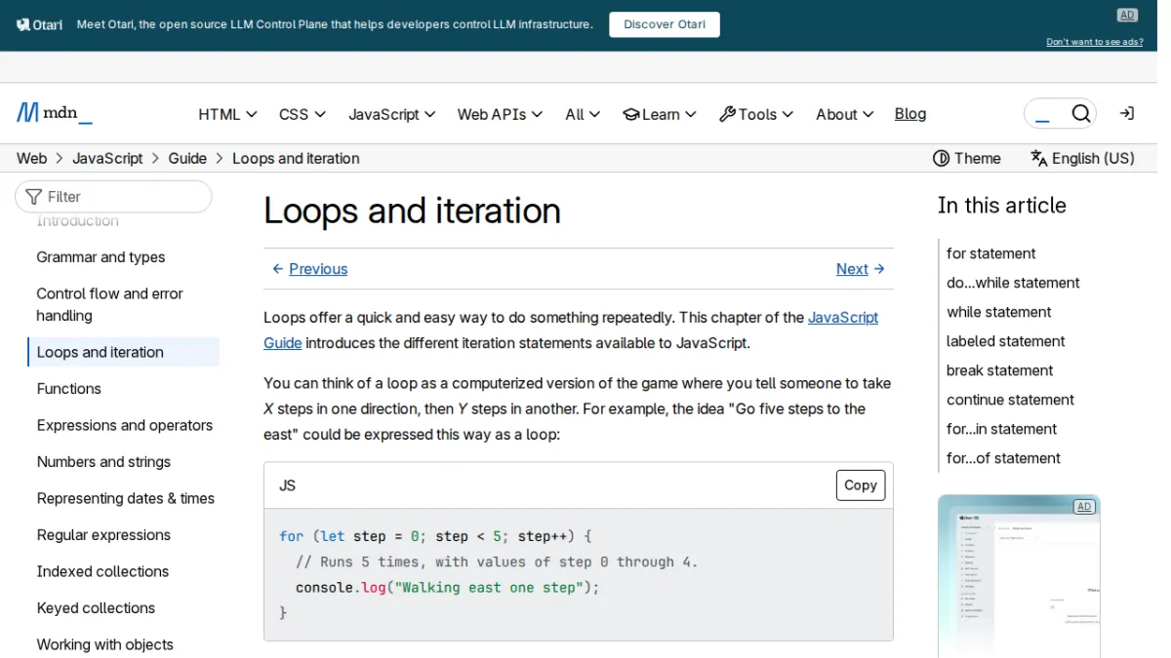The image size is (1171, 658).
Task: Click JavaScript in the breadcrumb
Action: click(x=107, y=158)
